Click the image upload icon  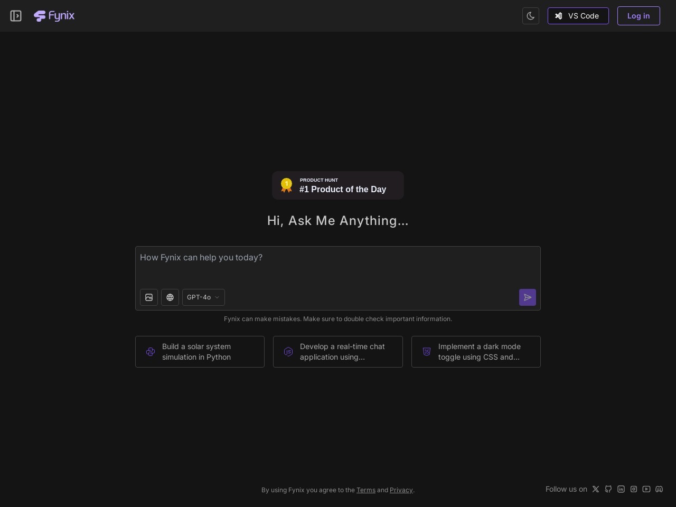[149, 297]
